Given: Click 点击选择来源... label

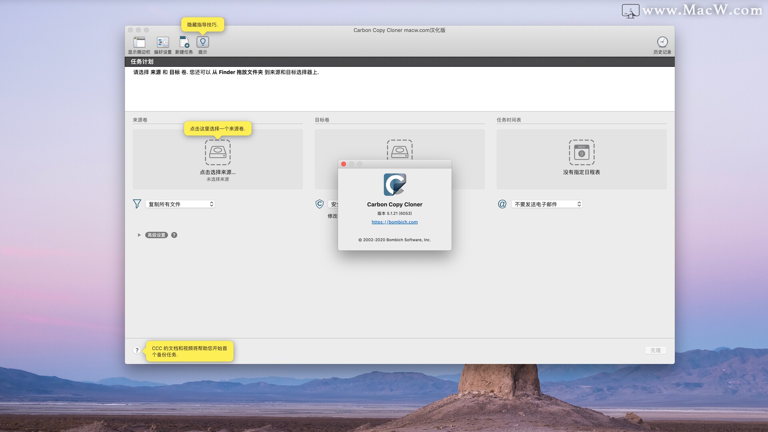Looking at the screenshot, I should tap(218, 172).
